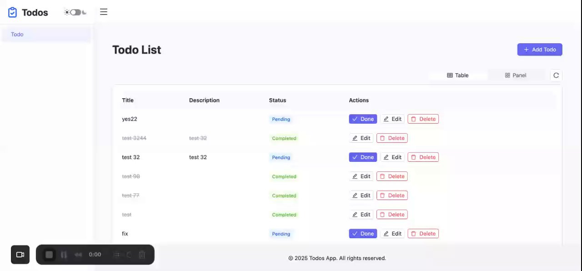Click the pause recording button
The width and height of the screenshot is (582, 271).
64,255
